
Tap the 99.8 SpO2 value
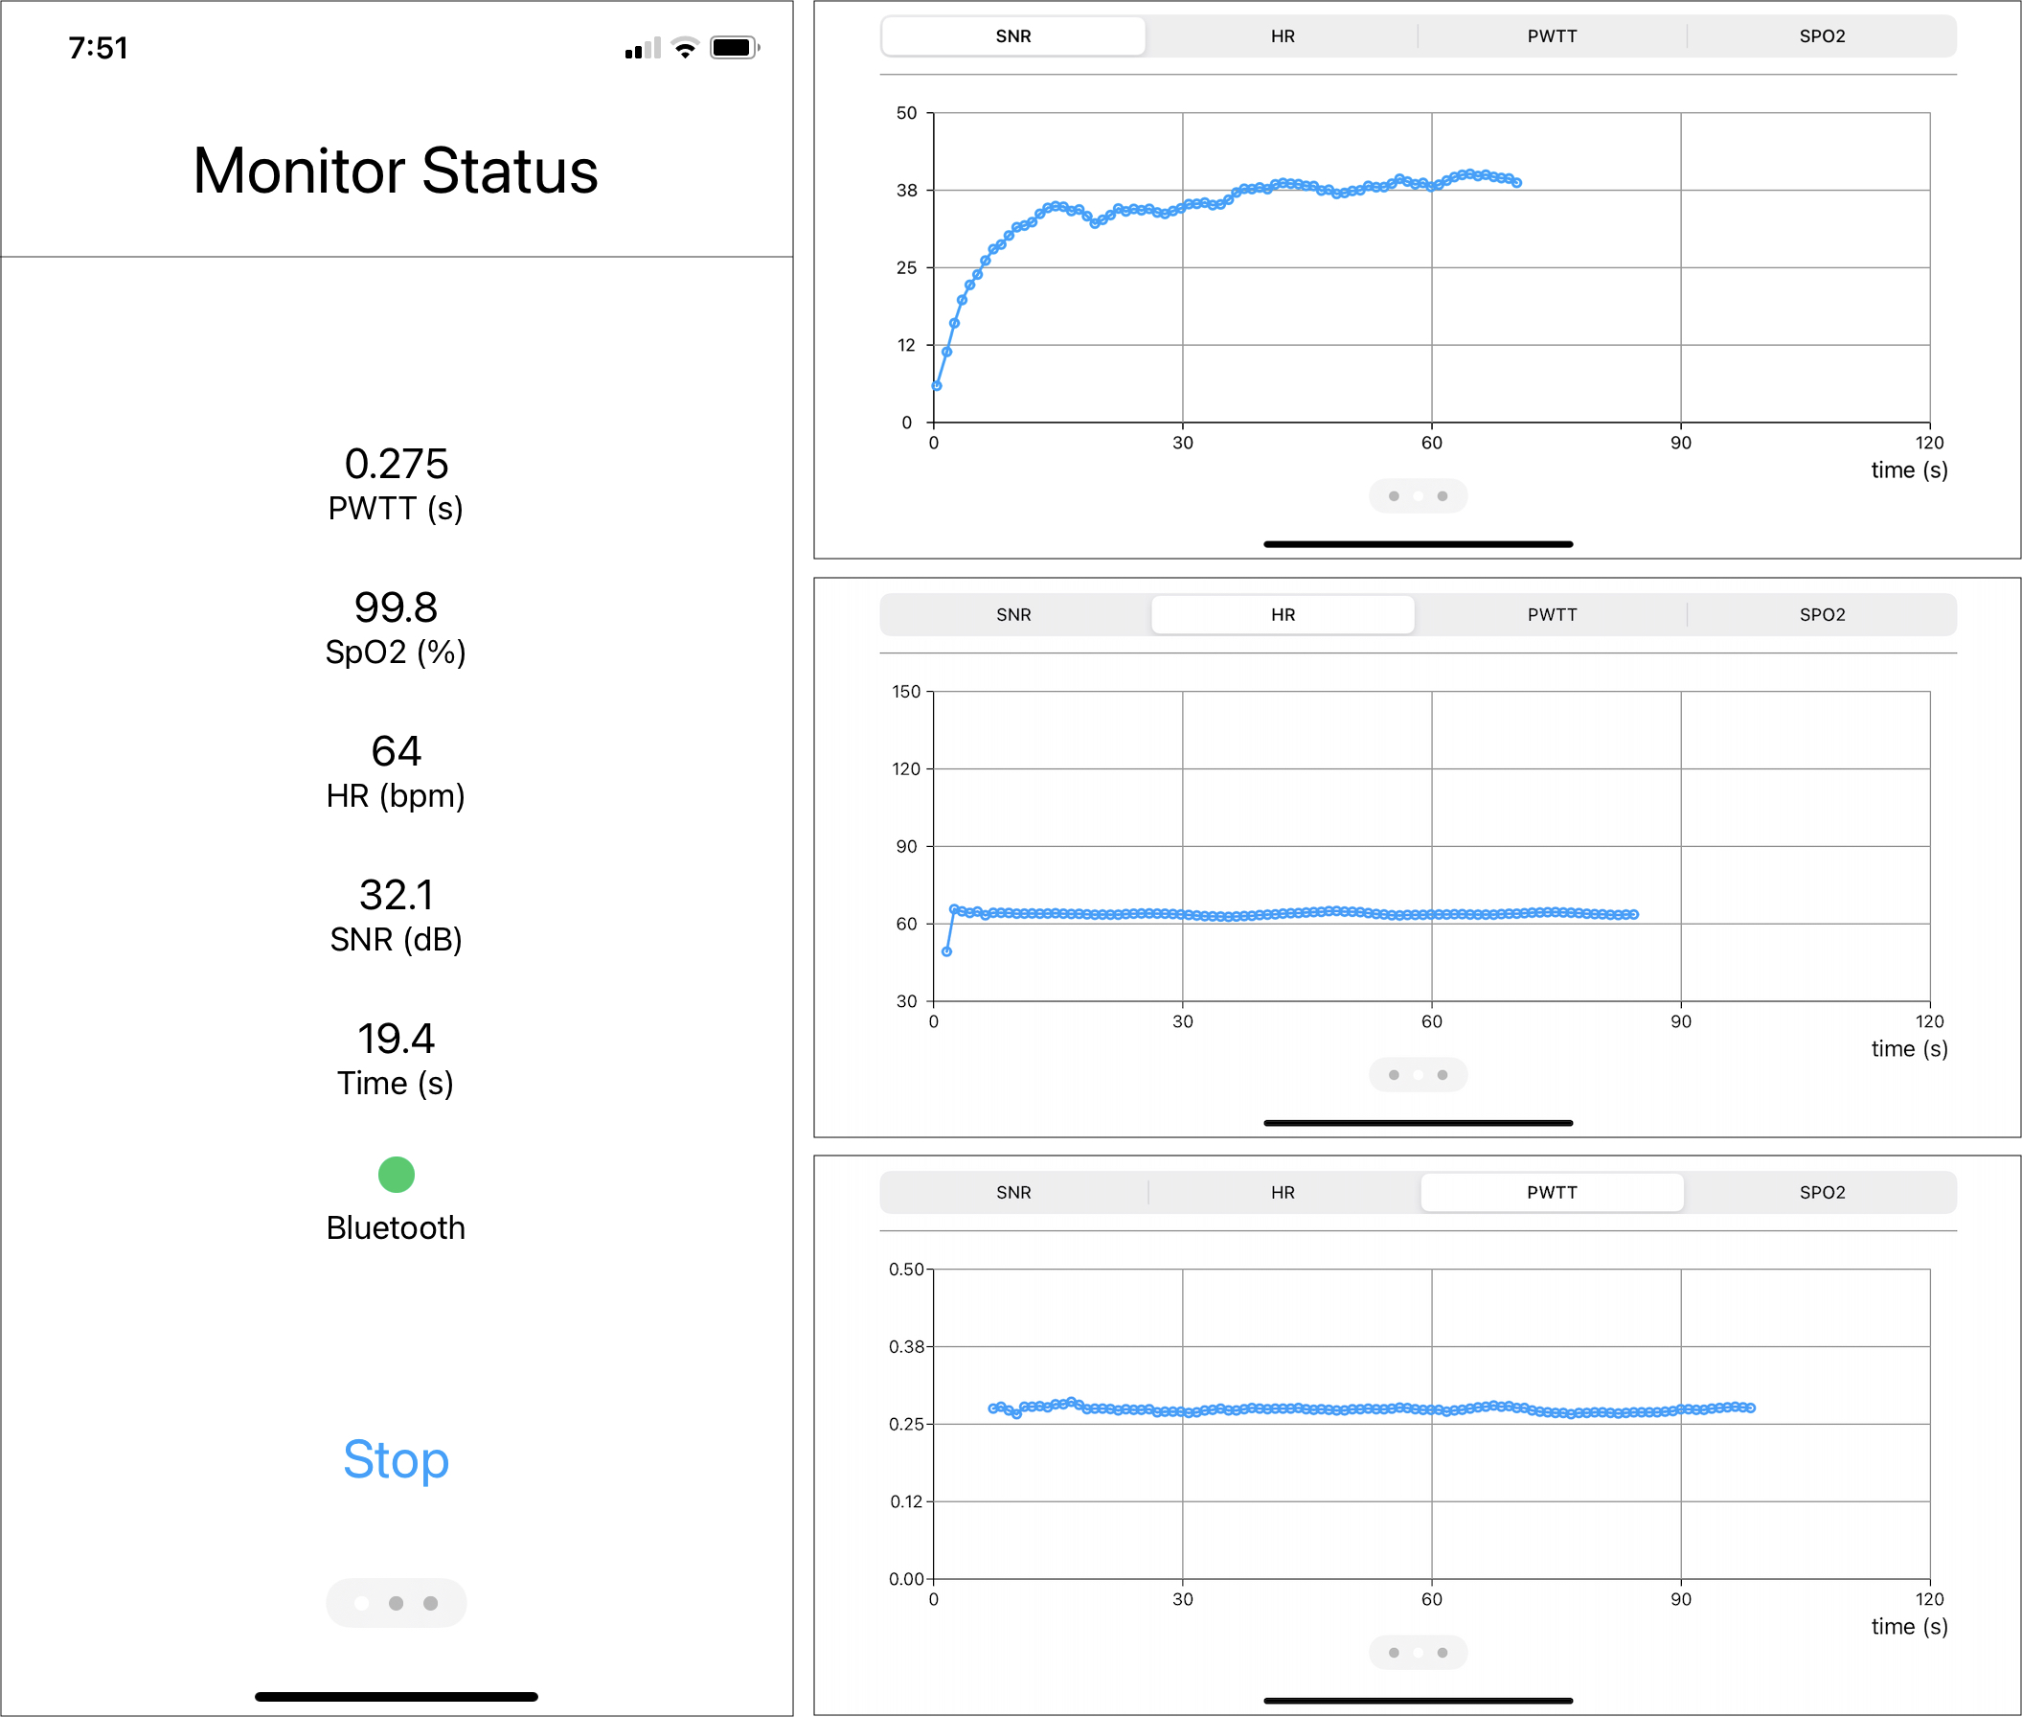tap(396, 608)
